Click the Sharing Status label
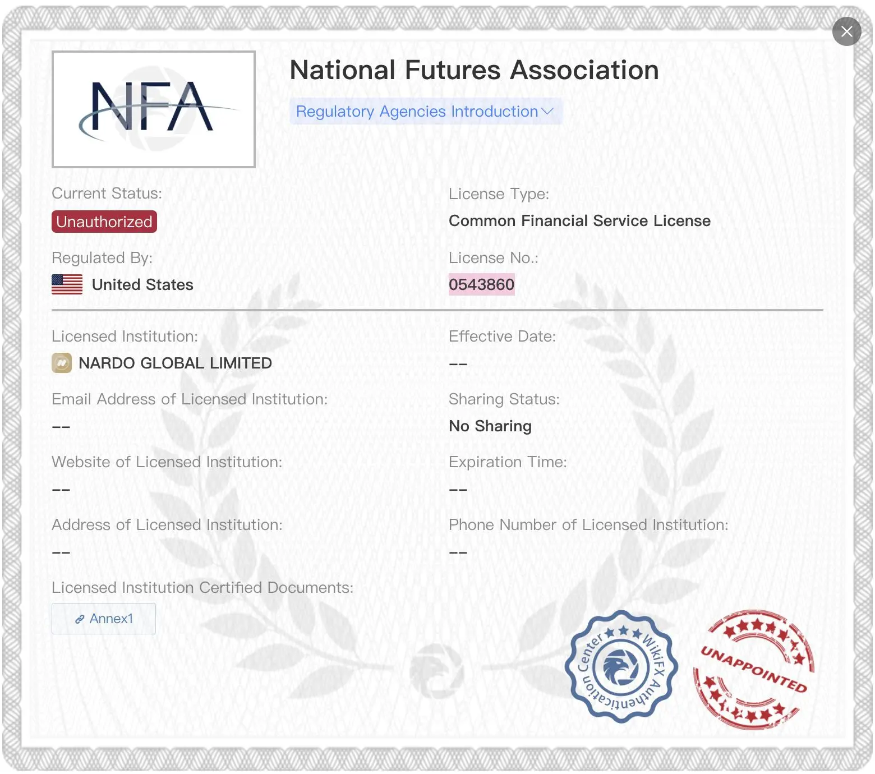The width and height of the screenshot is (875, 774). 504,399
